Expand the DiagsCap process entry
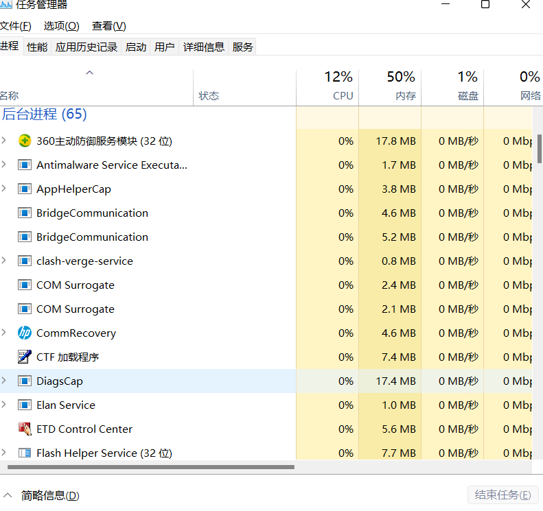The width and height of the screenshot is (543, 511). coord(4,381)
